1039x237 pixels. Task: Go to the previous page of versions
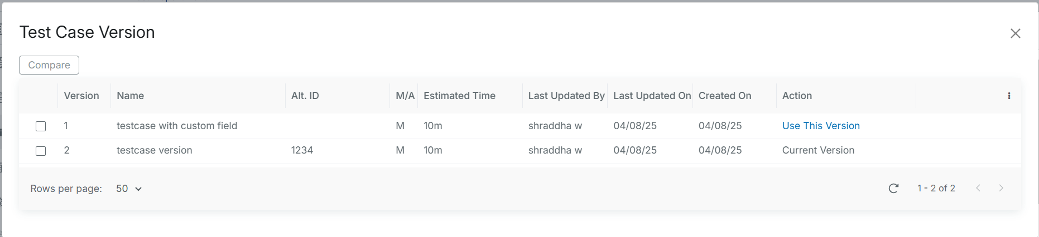coord(978,188)
